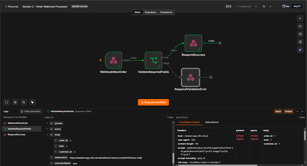Toggle the Input pane button
Viewport: 307px width, 166px height.
[x=278, y=111]
